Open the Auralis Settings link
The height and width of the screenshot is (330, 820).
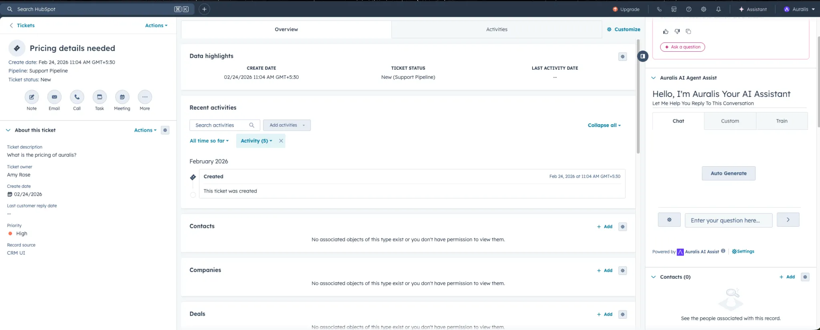743,252
